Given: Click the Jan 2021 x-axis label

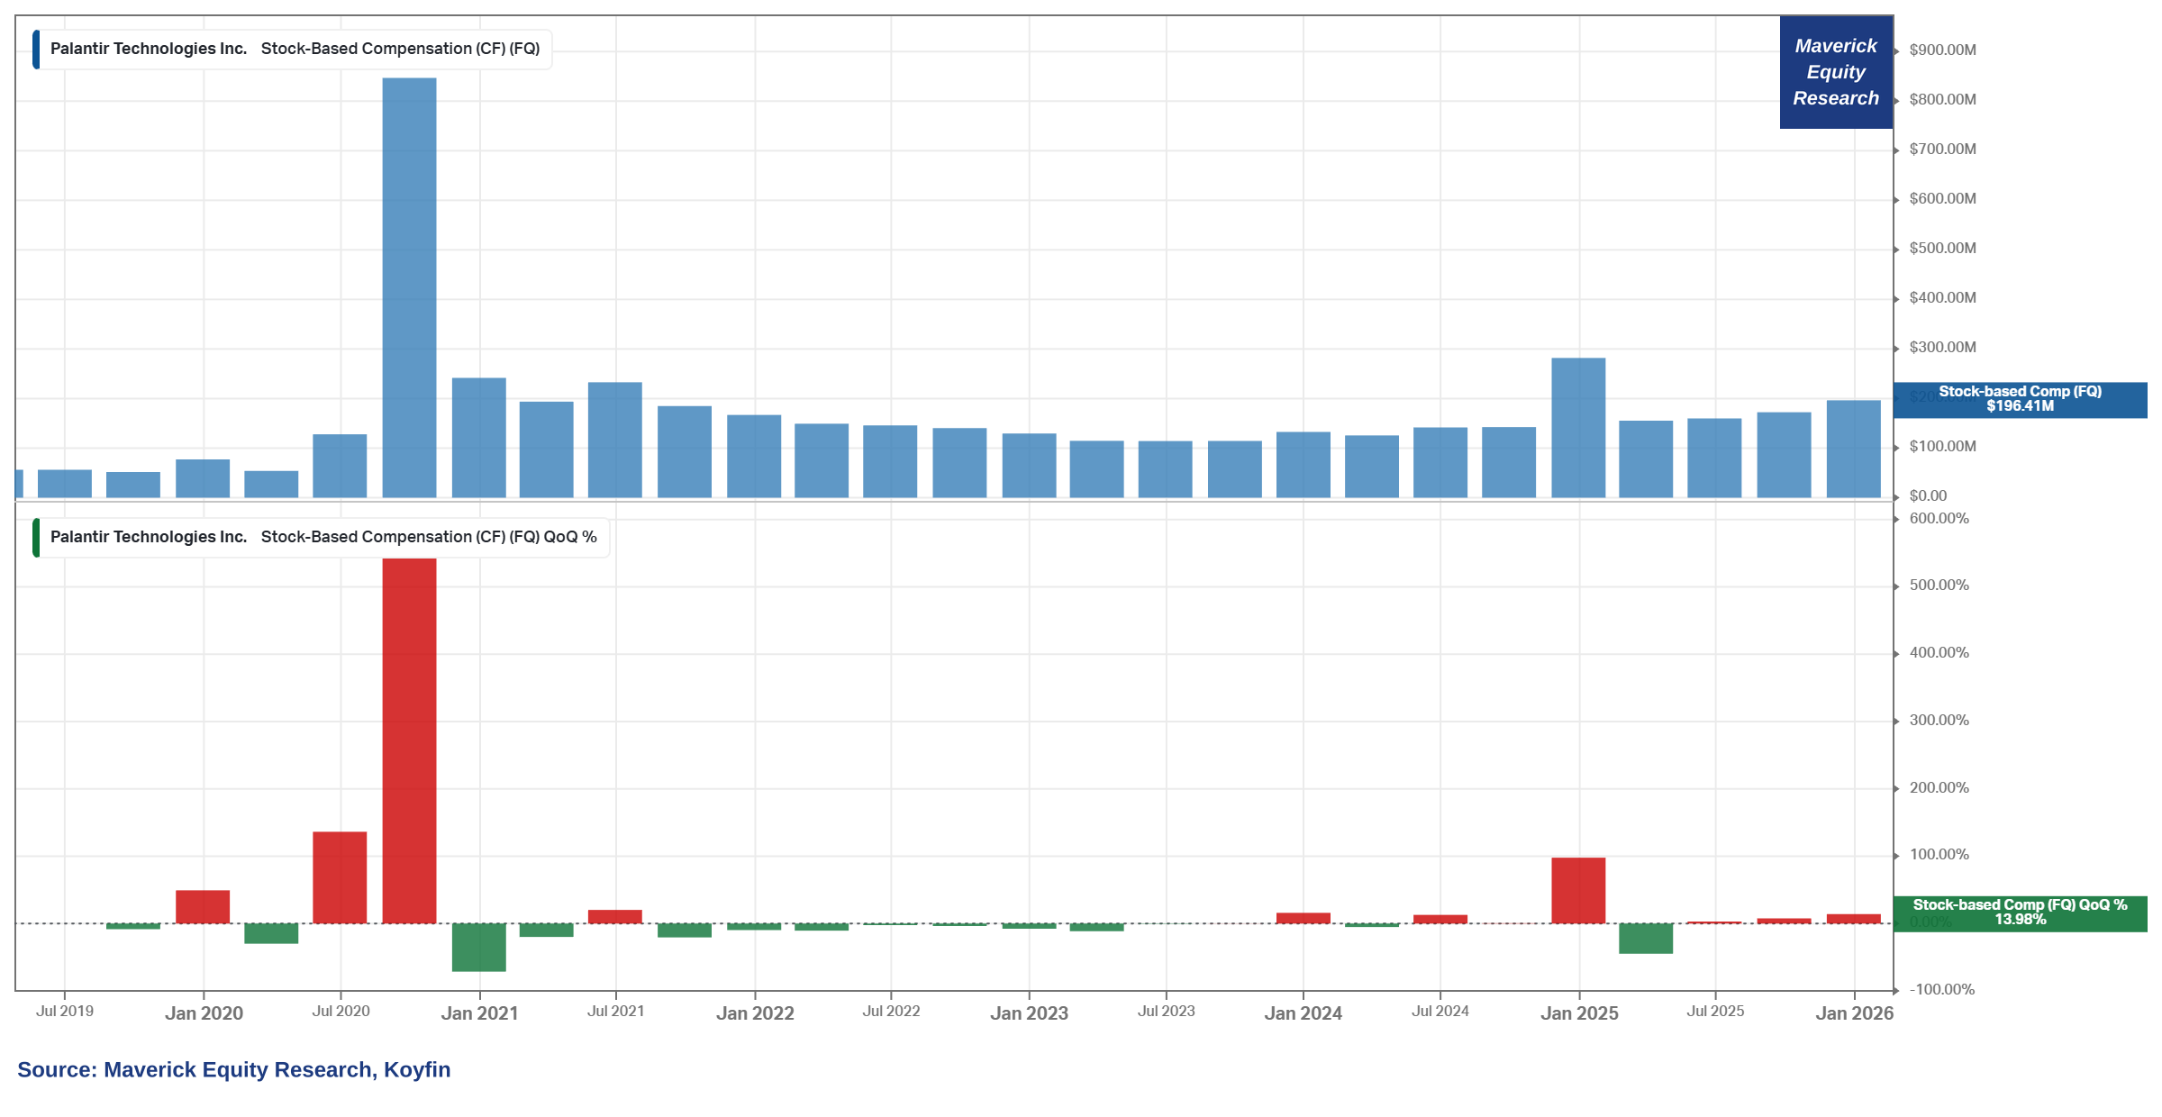Looking at the screenshot, I should 479,1013.
